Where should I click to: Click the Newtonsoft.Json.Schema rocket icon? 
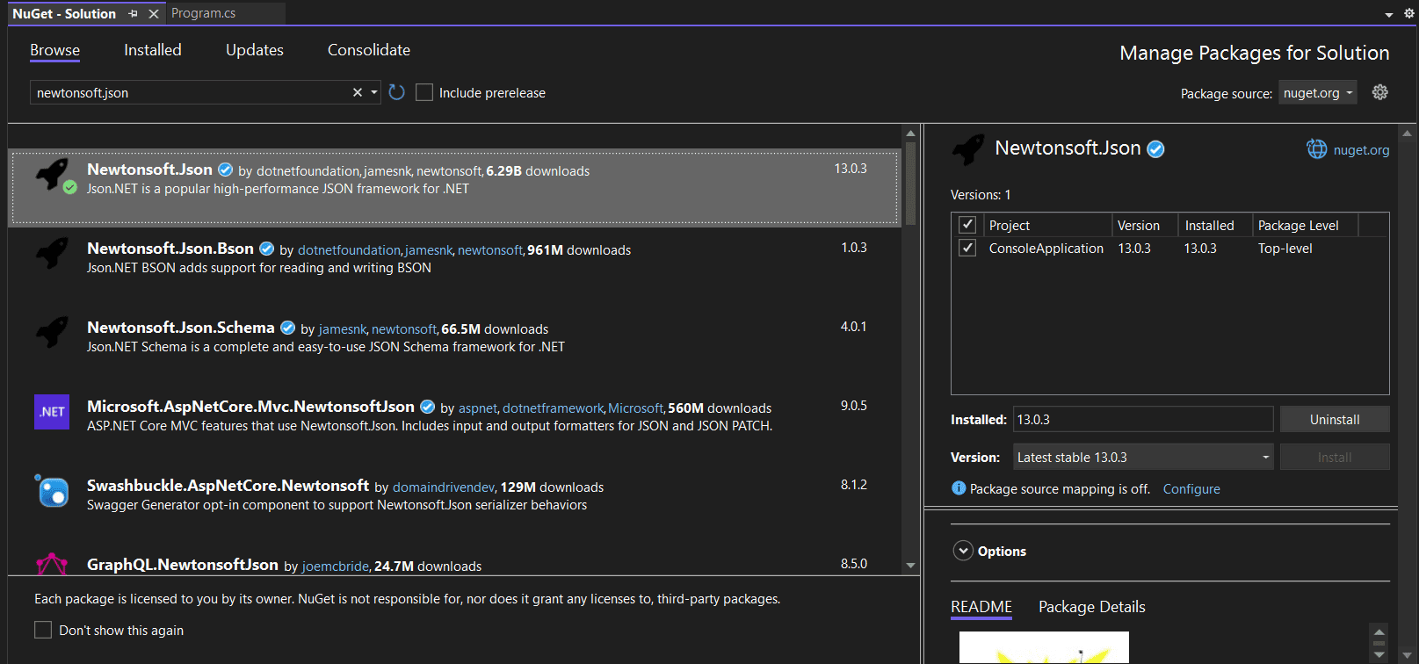[53, 333]
